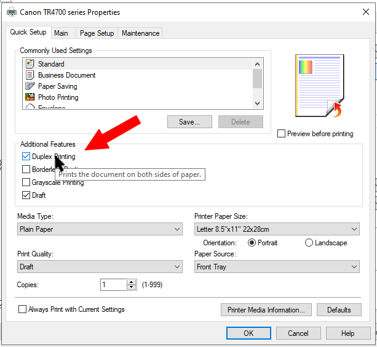377x347 pixels.
Task: Choose the Portrait orientation radio button
Action: 252,243
